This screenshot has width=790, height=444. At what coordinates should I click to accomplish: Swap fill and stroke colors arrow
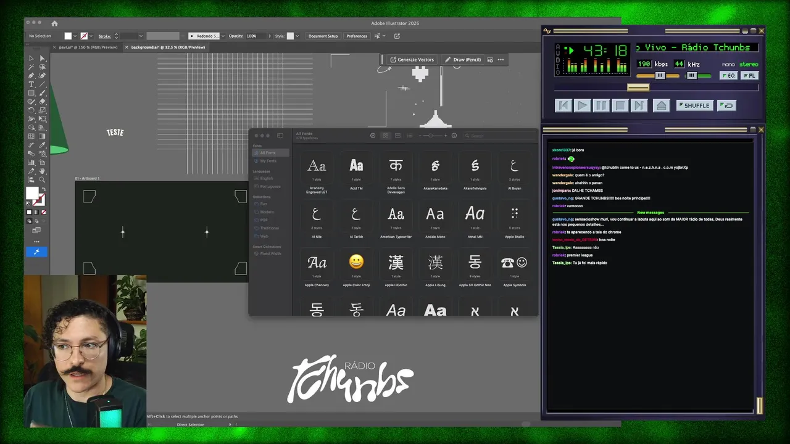pos(44,189)
